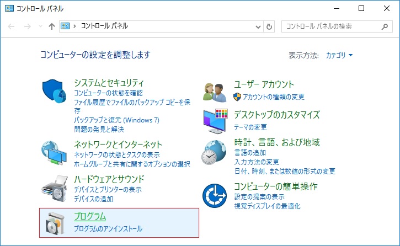Open ホームグループと共有に関するオプションの選択

(x=132, y=164)
